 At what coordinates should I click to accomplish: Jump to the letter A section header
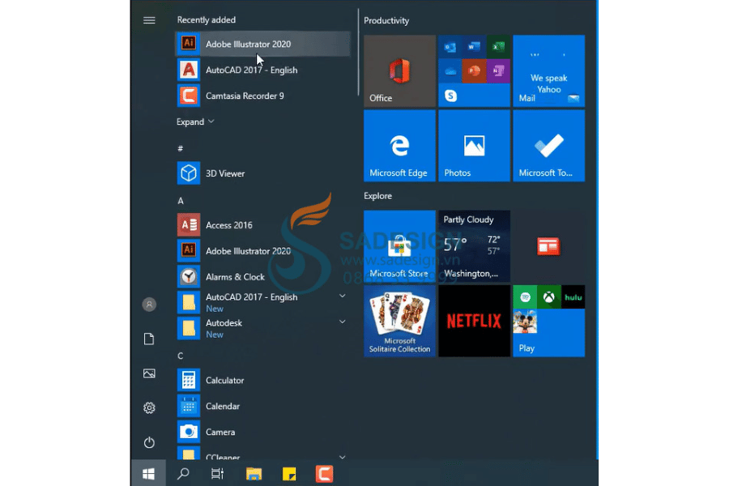pyautogui.click(x=181, y=200)
